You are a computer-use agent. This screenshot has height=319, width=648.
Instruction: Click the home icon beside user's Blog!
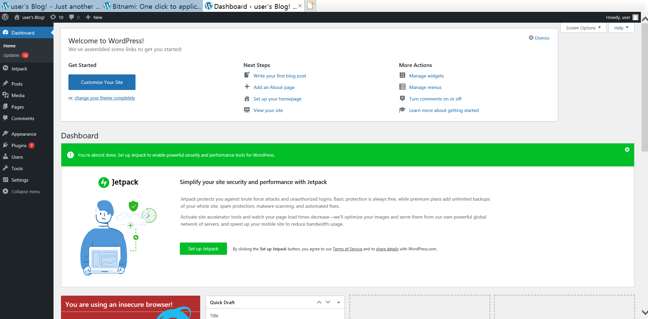pos(17,17)
